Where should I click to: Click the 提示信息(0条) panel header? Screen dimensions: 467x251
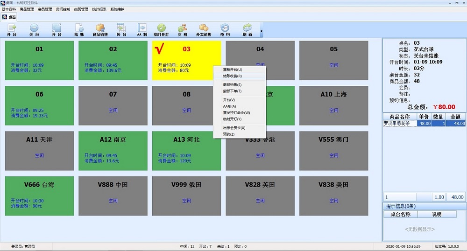425,206
